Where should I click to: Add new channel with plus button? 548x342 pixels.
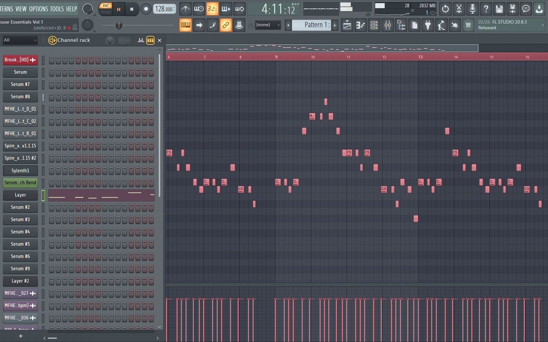21,336
